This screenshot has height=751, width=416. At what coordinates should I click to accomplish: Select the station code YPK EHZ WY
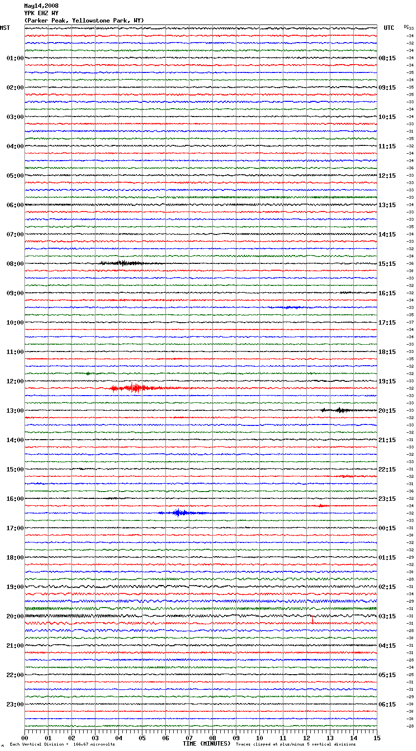pos(42,13)
